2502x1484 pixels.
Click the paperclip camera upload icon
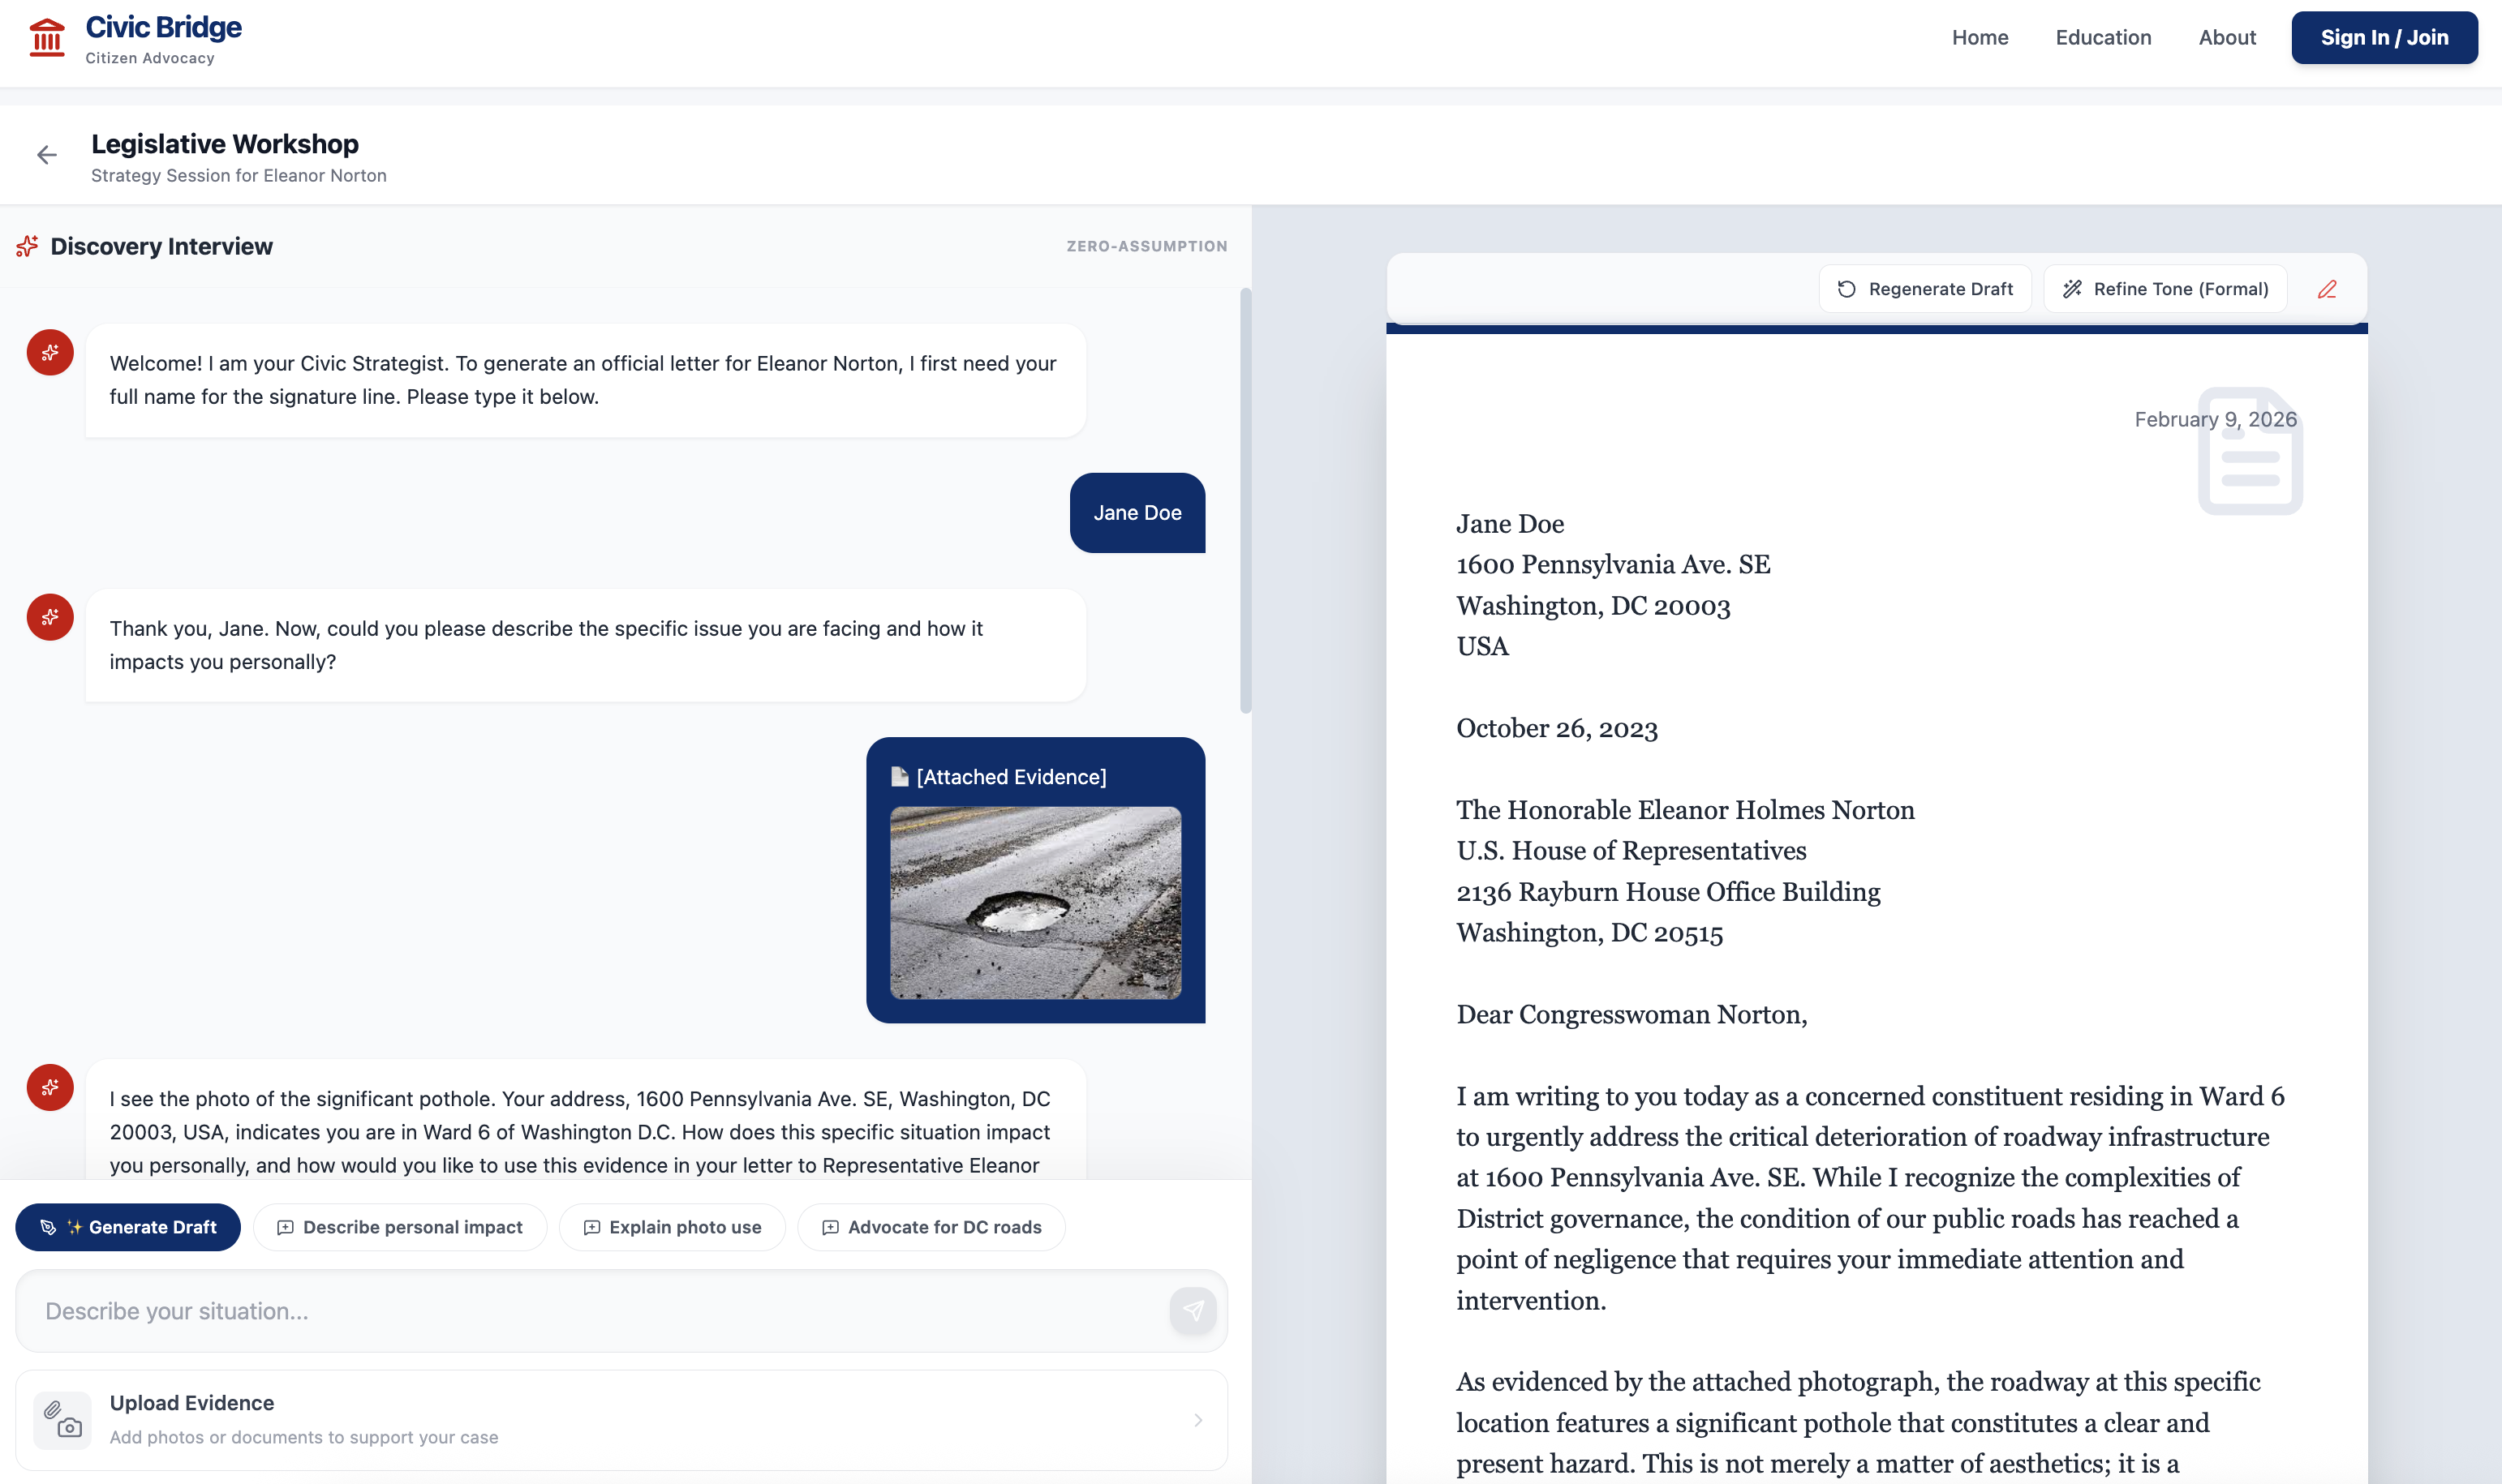point(62,1419)
